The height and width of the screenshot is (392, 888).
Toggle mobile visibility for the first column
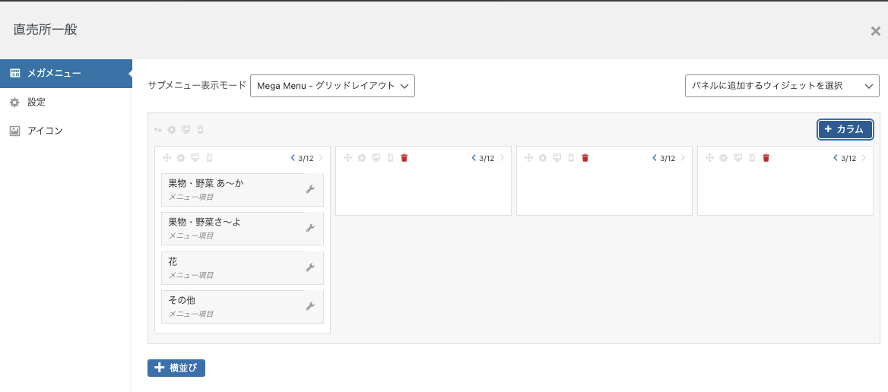210,158
